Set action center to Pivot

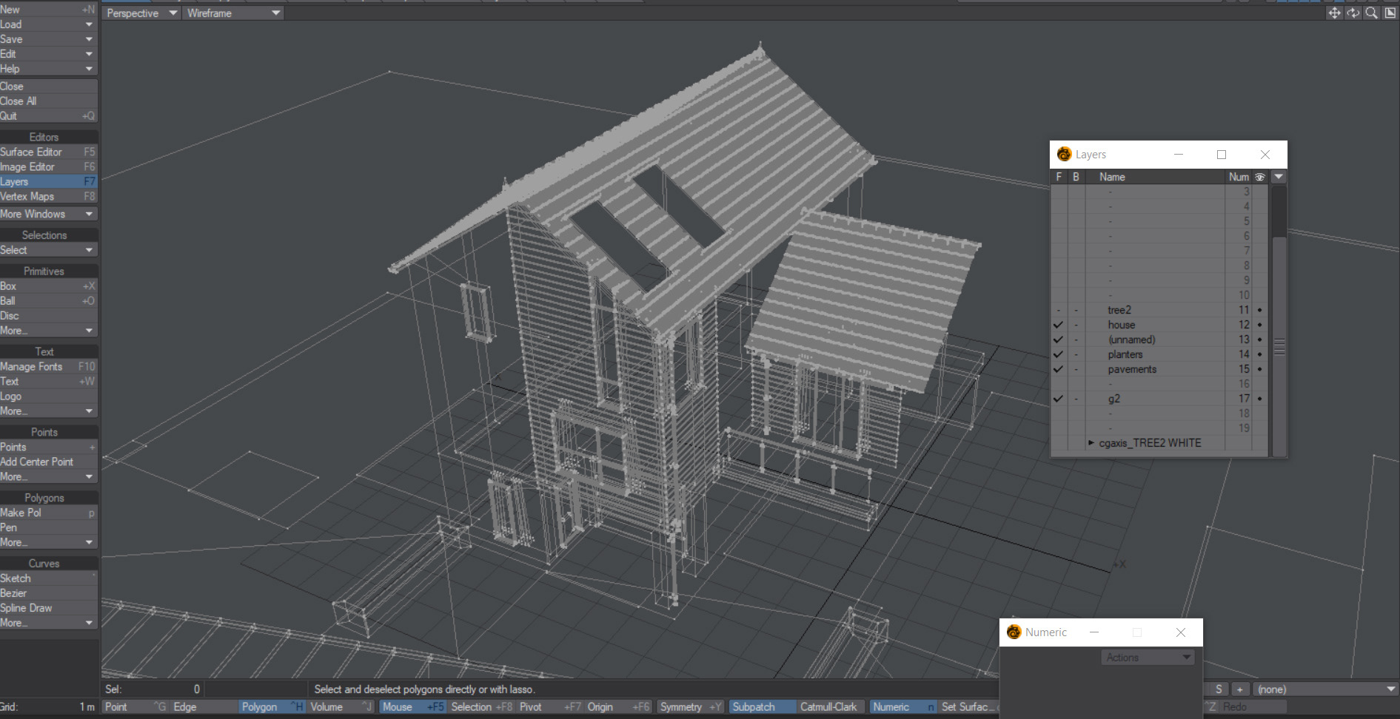coord(550,706)
